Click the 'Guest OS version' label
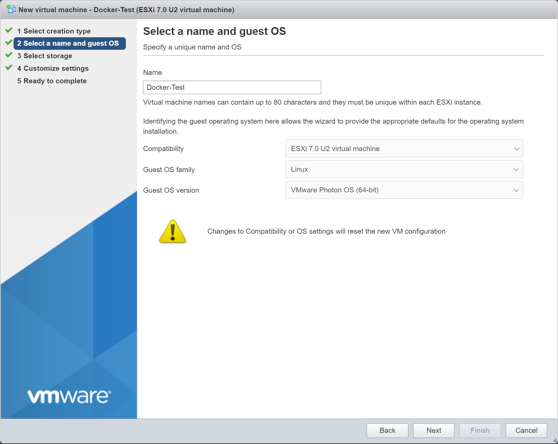 tap(171, 190)
